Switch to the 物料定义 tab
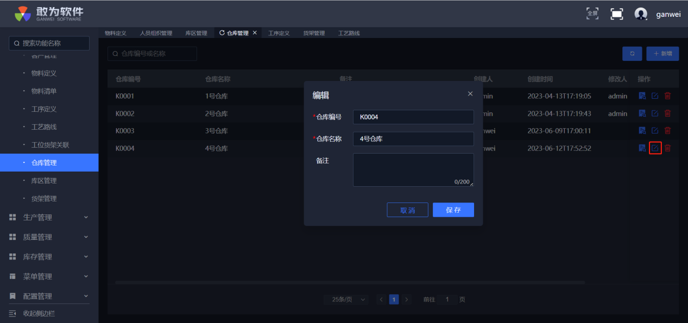Viewport: 688px width, 323px height. click(x=116, y=33)
